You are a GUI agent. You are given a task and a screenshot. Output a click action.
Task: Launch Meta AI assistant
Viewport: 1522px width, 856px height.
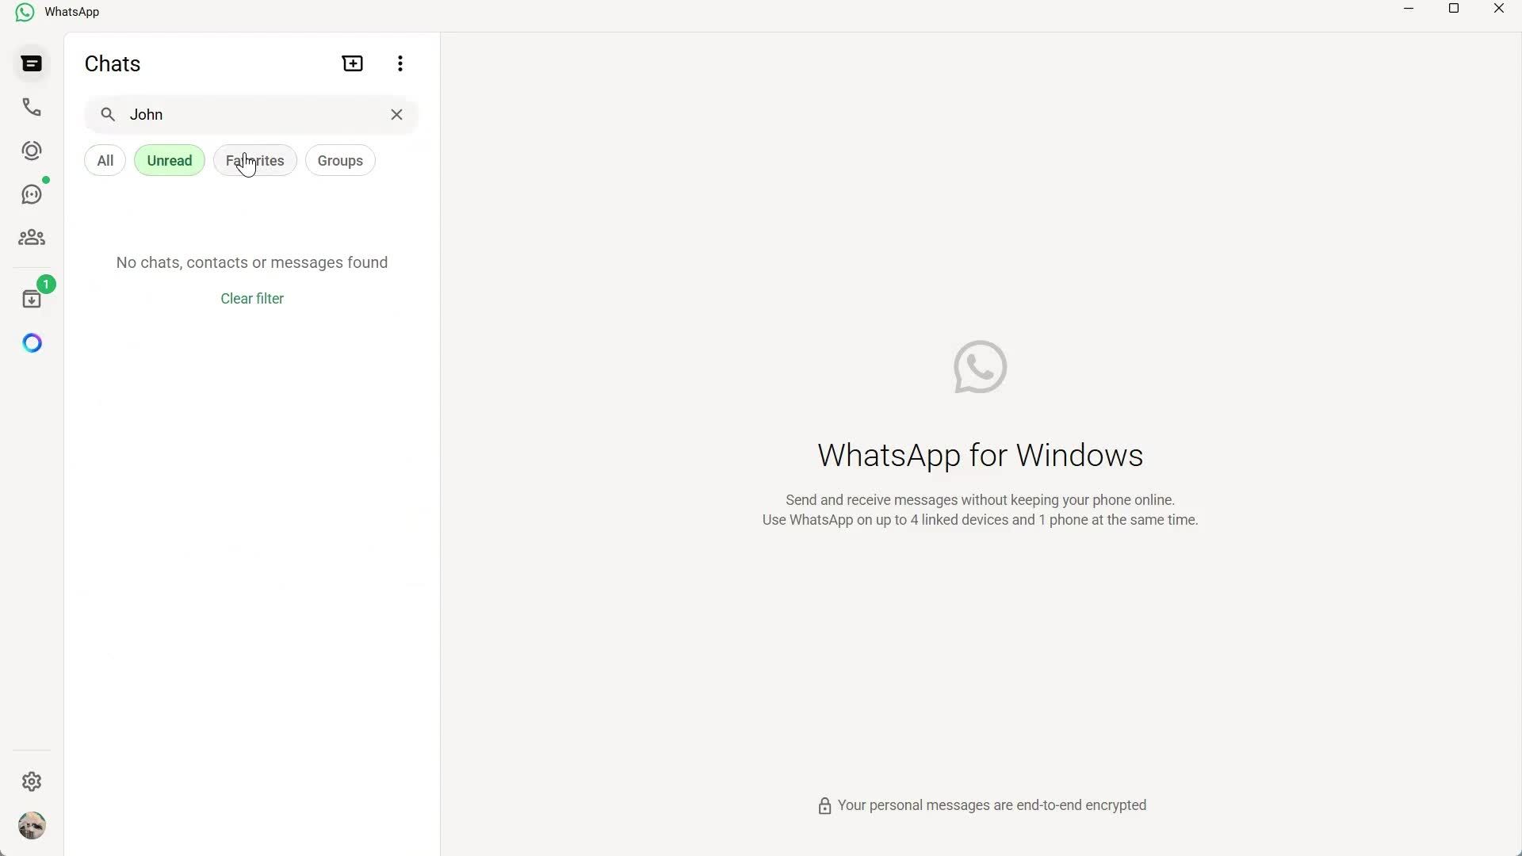(32, 342)
